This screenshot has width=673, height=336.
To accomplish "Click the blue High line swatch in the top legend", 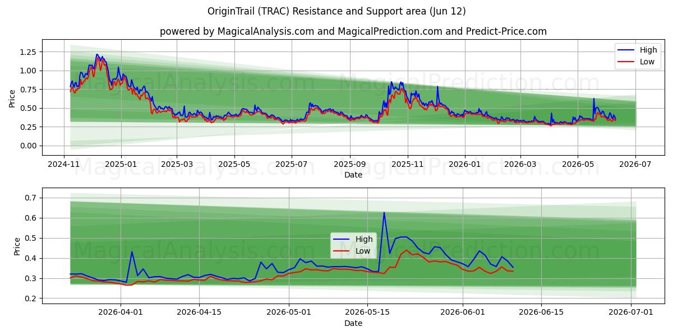I will [625, 50].
